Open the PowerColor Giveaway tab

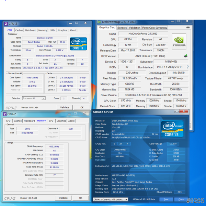154,28
